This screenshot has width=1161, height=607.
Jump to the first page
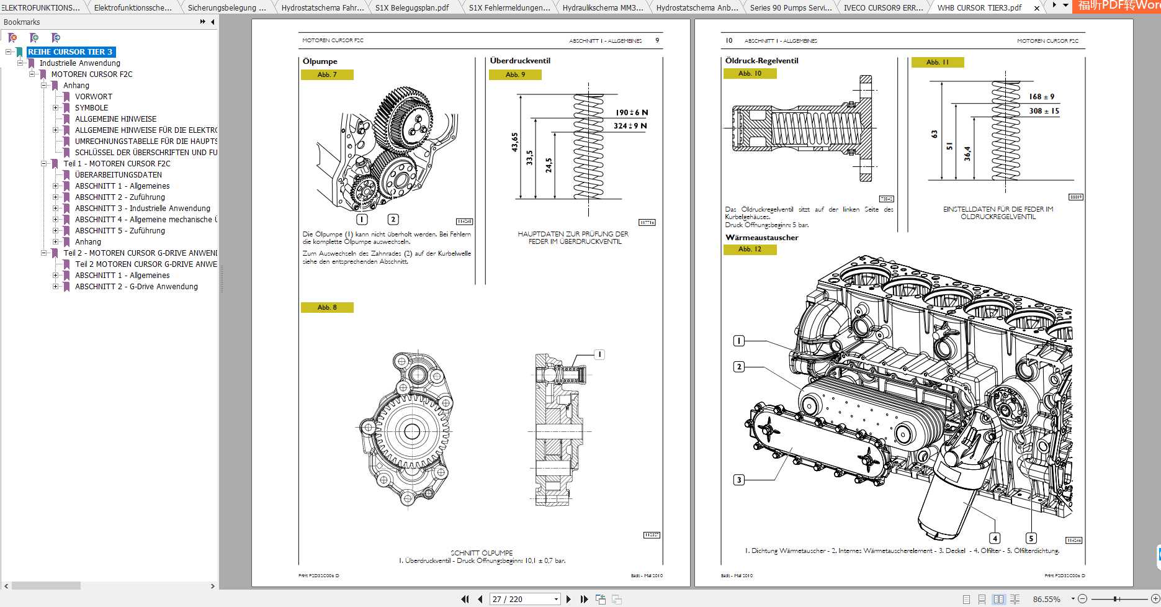[465, 599]
